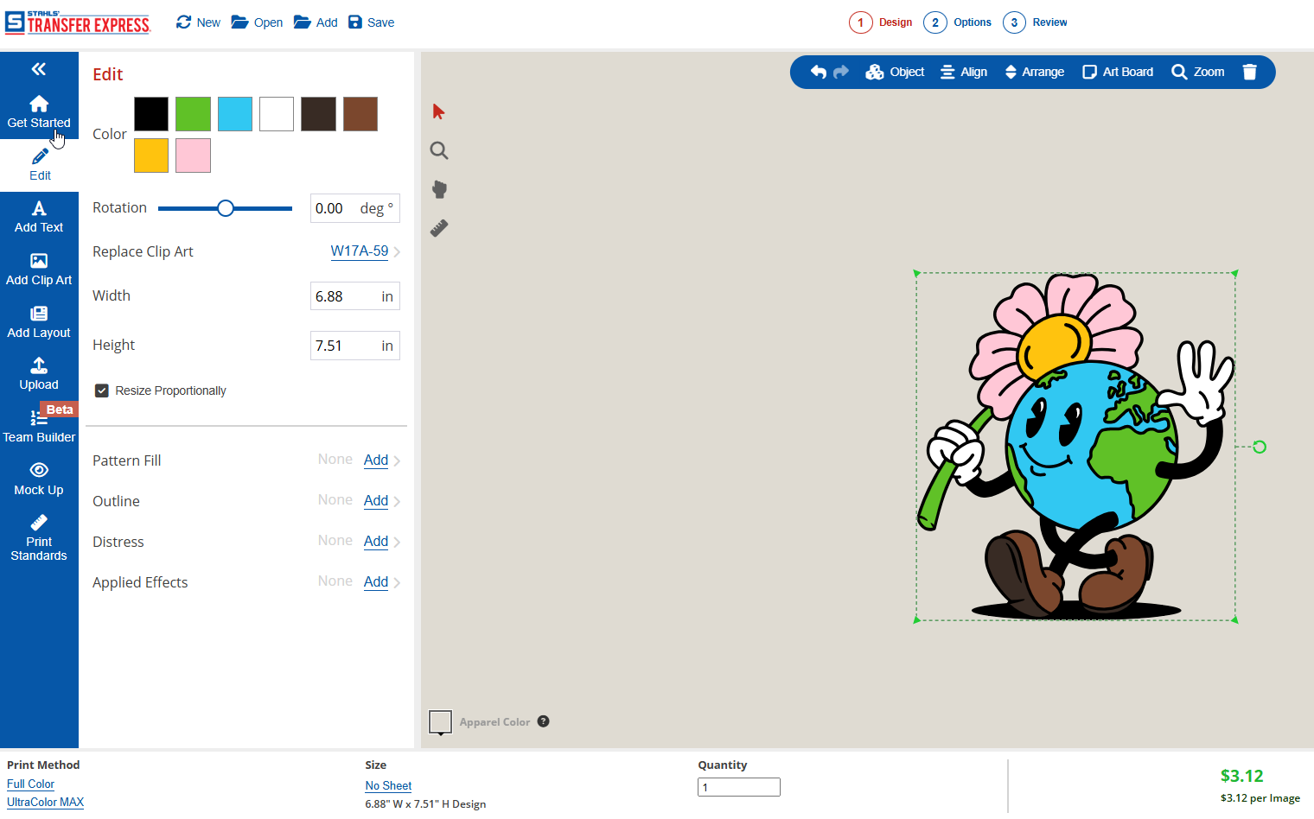Select the magnifier zoom tool
The image size is (1314, 819).
pyautogui.click(x=439, y=151)
